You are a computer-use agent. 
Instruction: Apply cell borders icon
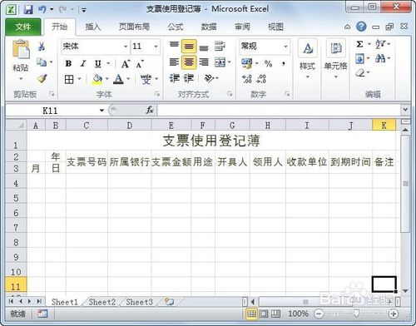tap(69, 80)
